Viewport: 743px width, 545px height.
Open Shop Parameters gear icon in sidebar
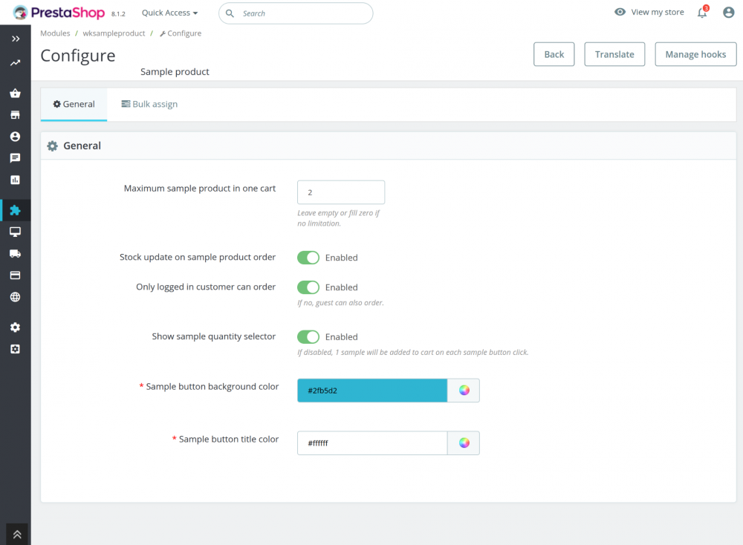[x=15, y=327]
